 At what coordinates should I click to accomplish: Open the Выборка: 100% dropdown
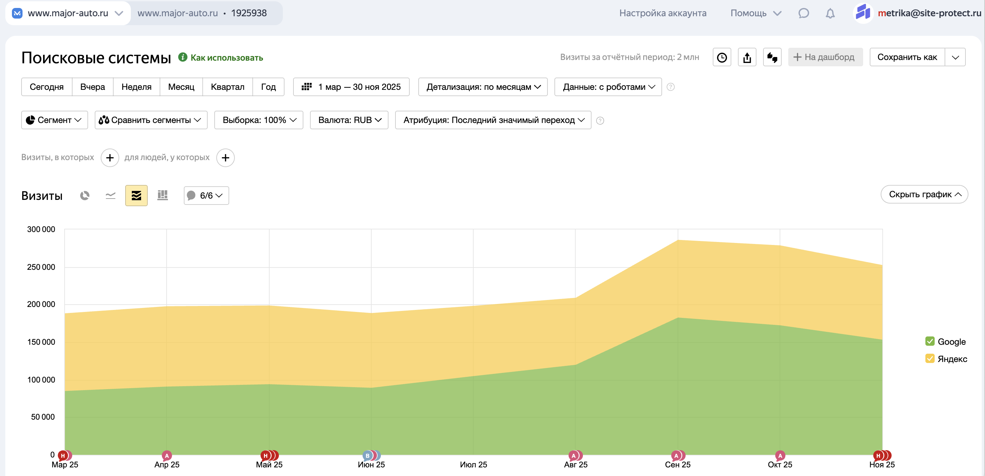pos(259,120)
